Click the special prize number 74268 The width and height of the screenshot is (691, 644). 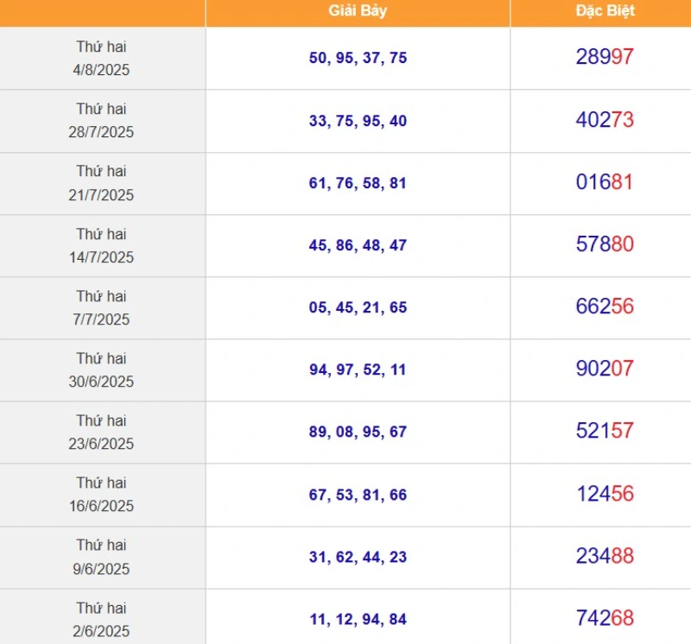[605, 618]
